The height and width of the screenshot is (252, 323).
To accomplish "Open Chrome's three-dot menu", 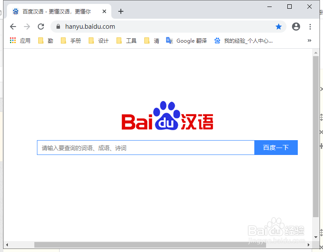I will point(310,27).
